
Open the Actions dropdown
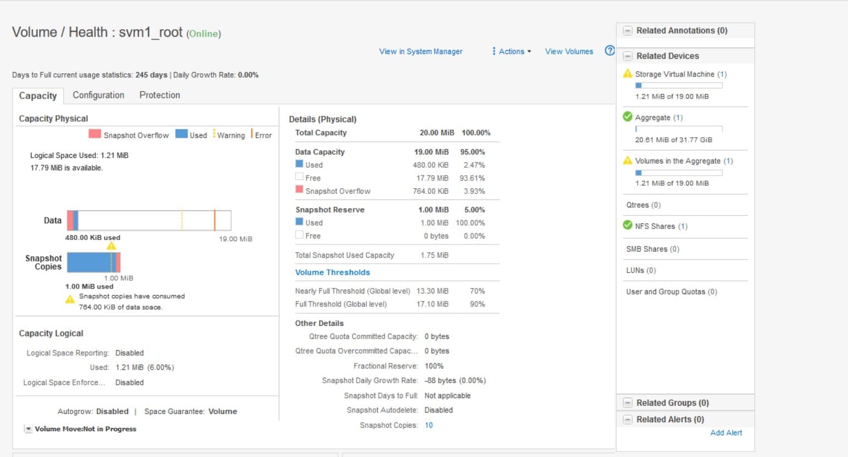coord(511,51)
